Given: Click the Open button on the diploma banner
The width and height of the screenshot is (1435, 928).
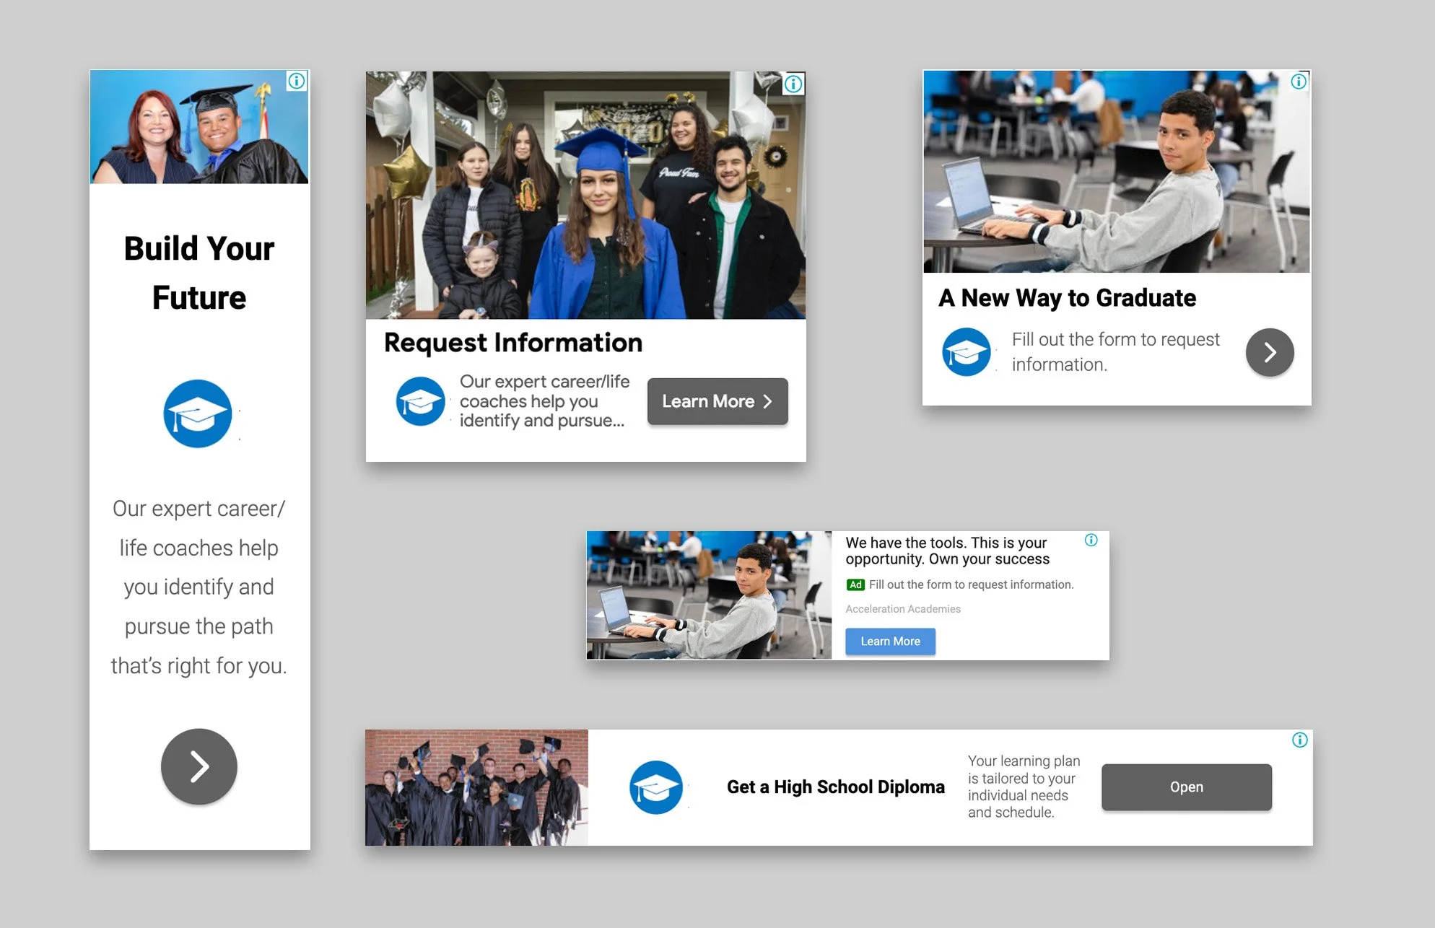Looking at the screenshot, I should click(x=1186, y=787).
